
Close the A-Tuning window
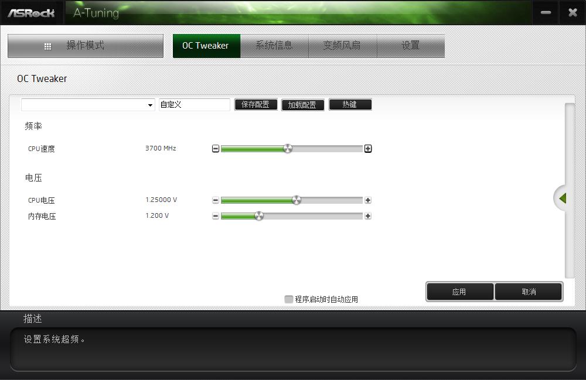[x=573, y=13]
